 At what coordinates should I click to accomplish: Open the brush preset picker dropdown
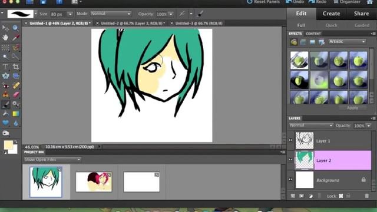click(35, 14)
